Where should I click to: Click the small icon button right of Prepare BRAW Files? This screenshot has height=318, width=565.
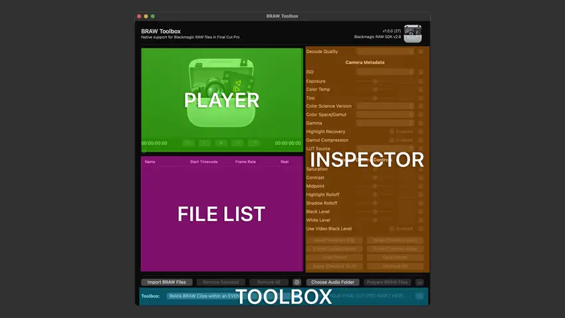(x=419, y=282)
